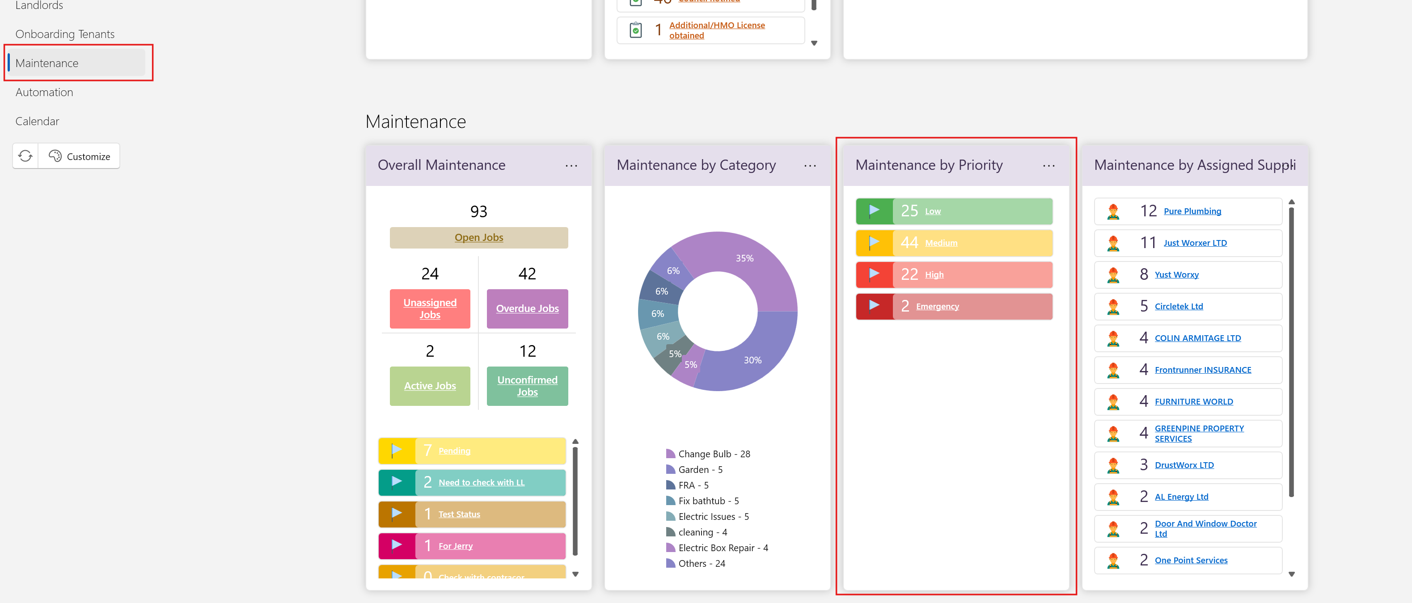Click the HMO License clipboard icon
Image resolution: width=1412 pixels, height=603 pixels.
point(635,30)
